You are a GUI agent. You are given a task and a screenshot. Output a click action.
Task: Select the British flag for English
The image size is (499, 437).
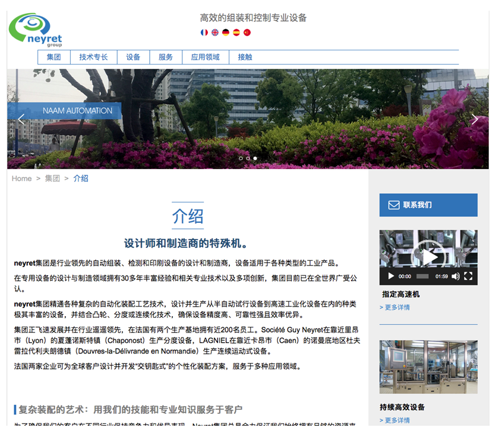pos(215,33)
